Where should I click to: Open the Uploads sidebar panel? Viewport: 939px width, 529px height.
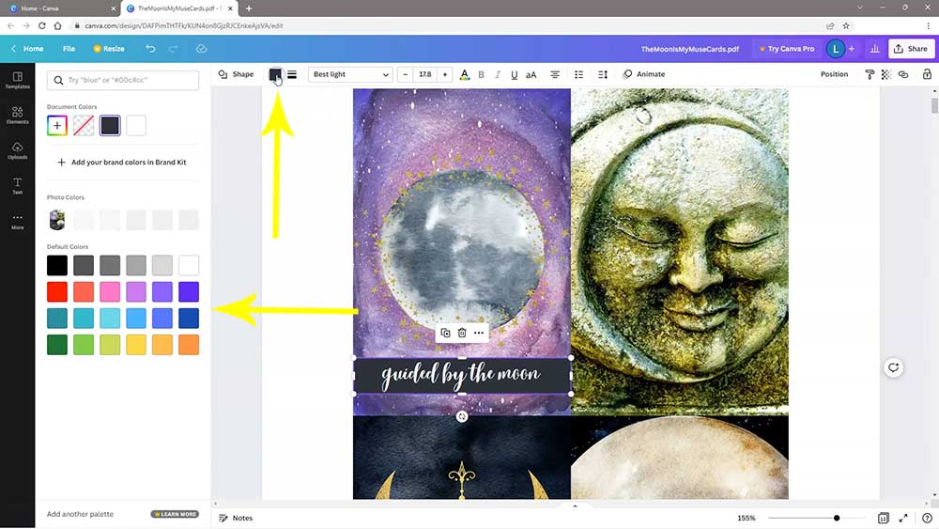(17, 150)
